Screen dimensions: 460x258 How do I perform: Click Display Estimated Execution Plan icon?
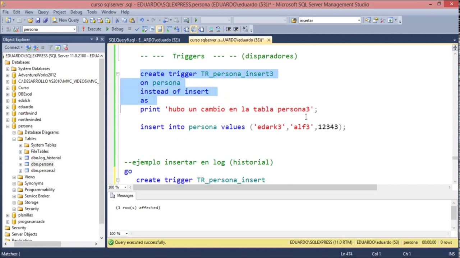144,29
